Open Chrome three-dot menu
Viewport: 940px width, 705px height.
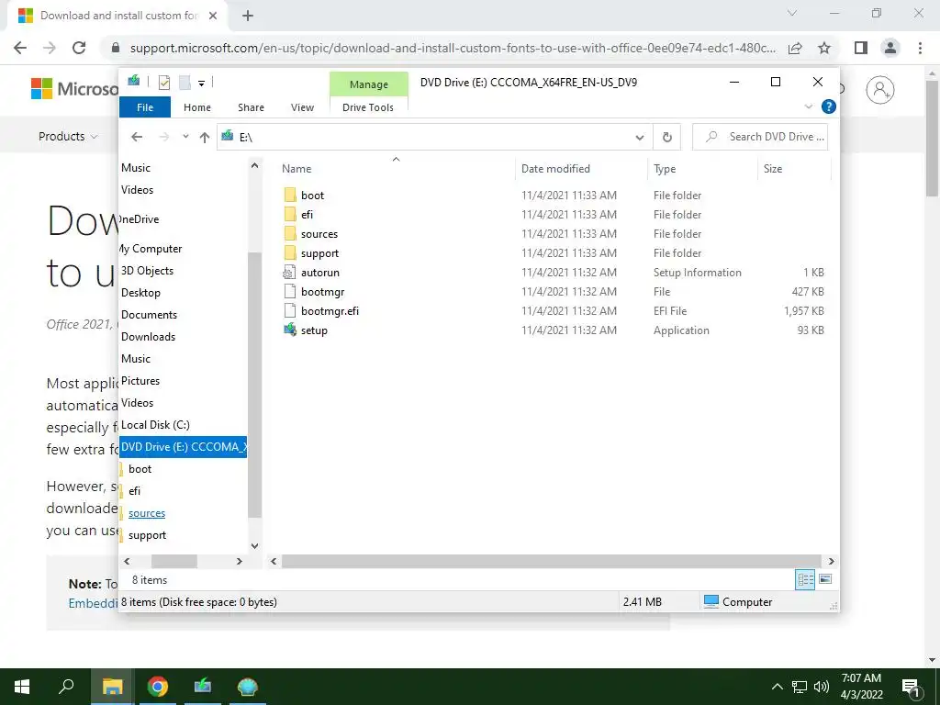pyautogui.click(x=920, y=48)
